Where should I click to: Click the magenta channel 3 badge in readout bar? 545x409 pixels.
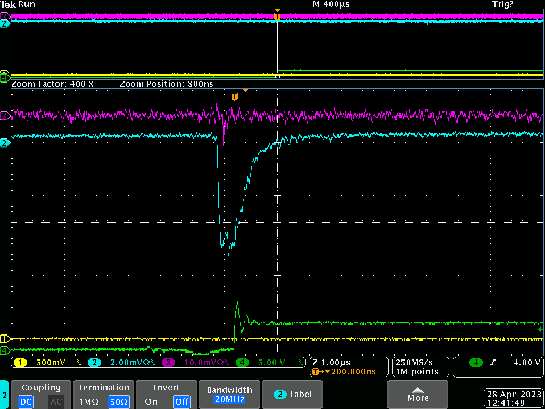pos(169,363)
